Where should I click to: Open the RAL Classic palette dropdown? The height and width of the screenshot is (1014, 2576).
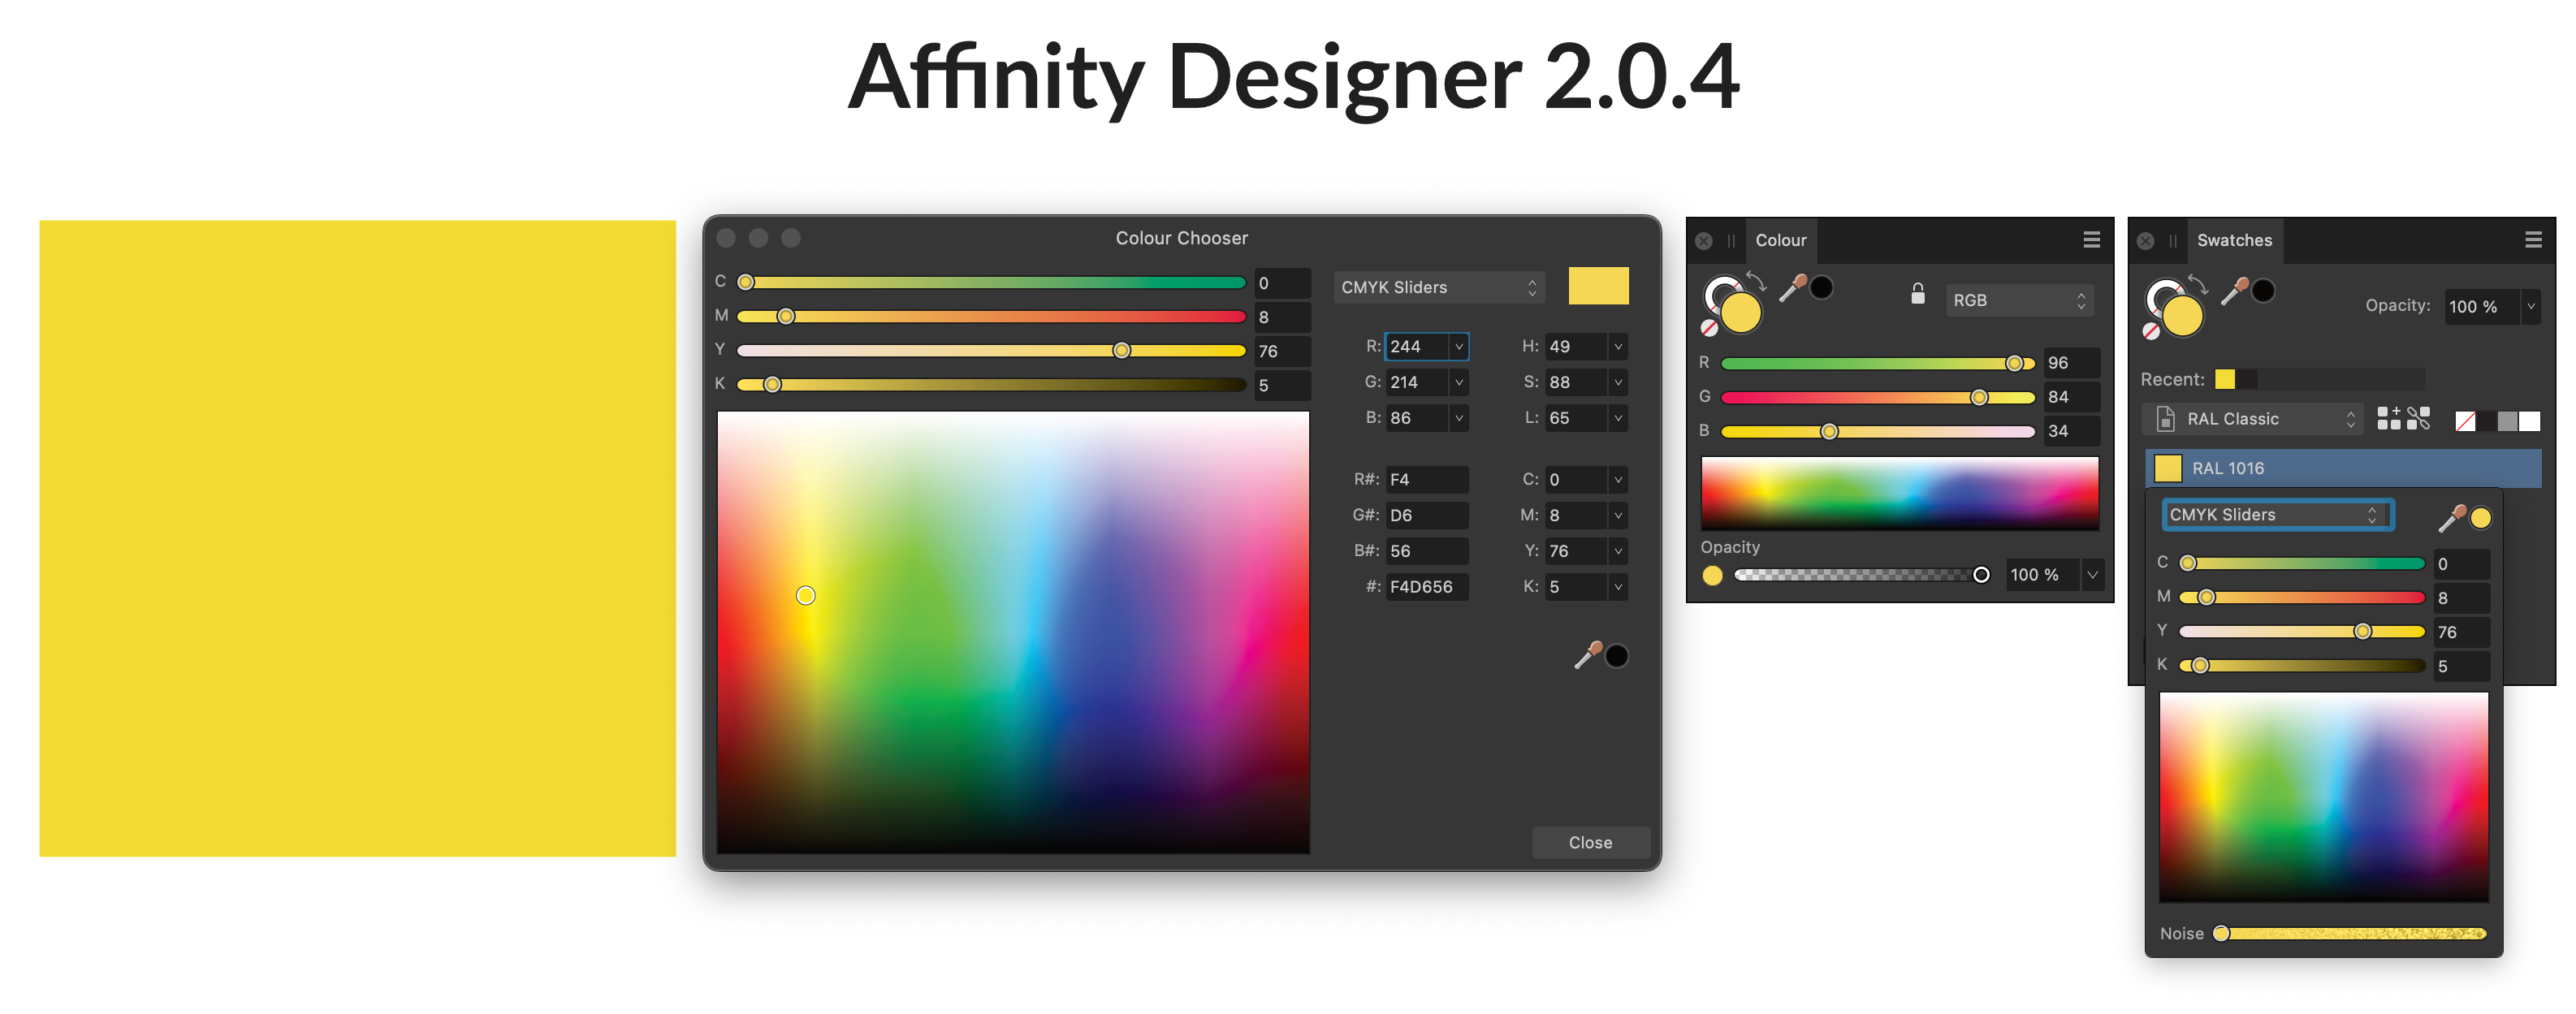2253,419
